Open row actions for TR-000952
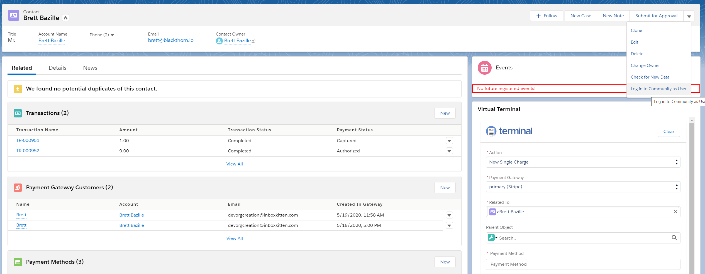This screenshot has height=274, width=705. [449, 151]
